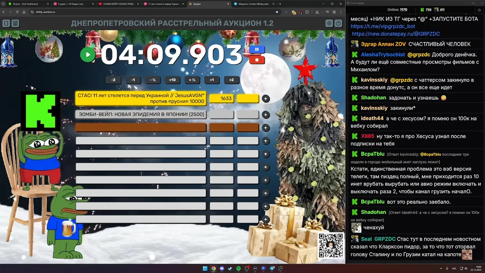This screenshot has height=273, width=485.
Task: Edit the 1633 amount field
Action: 222,99
